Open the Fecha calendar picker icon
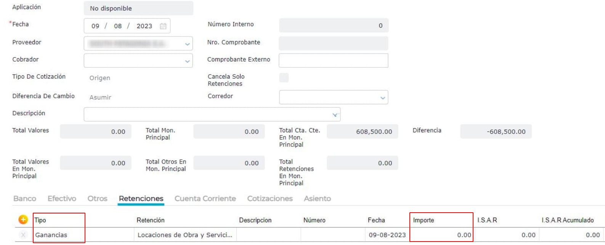Screen dimensions: 605x245 163,26
